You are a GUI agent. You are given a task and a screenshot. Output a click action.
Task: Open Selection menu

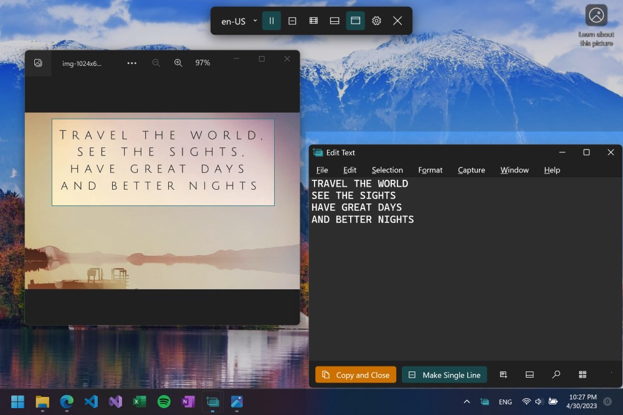coord(387,170)
